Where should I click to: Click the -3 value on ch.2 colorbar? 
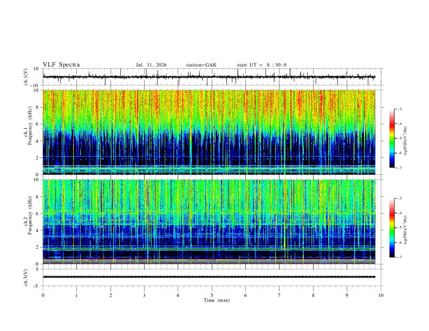[400, 198]
